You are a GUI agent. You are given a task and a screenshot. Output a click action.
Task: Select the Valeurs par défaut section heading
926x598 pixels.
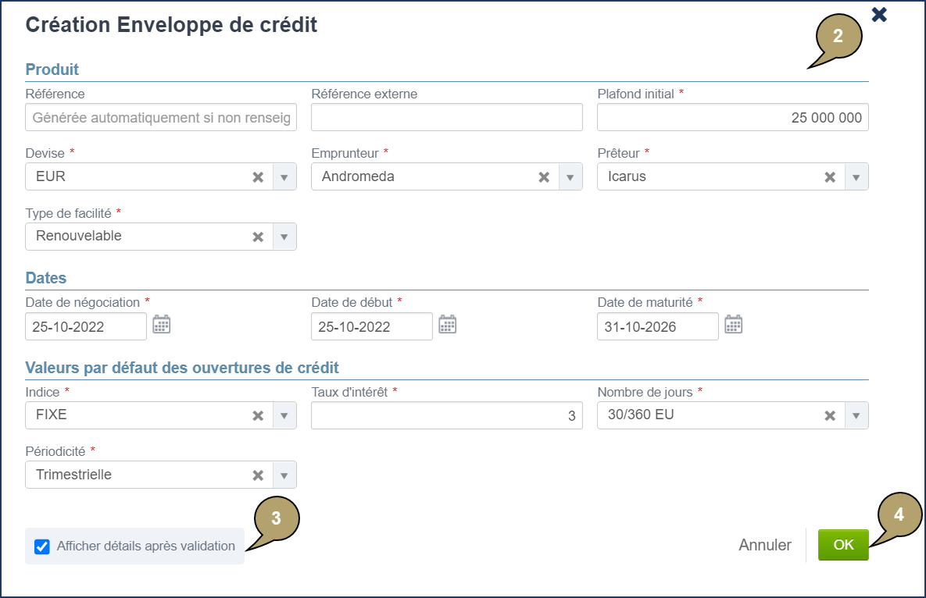pos(182,368)
